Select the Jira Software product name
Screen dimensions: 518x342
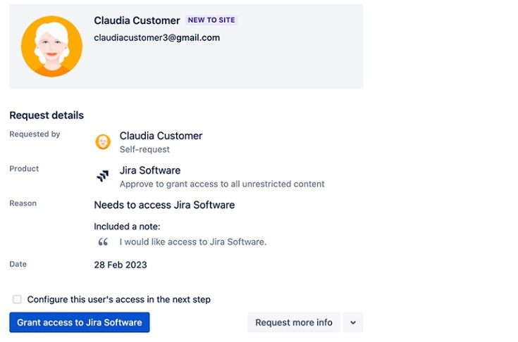coord(150,170)
